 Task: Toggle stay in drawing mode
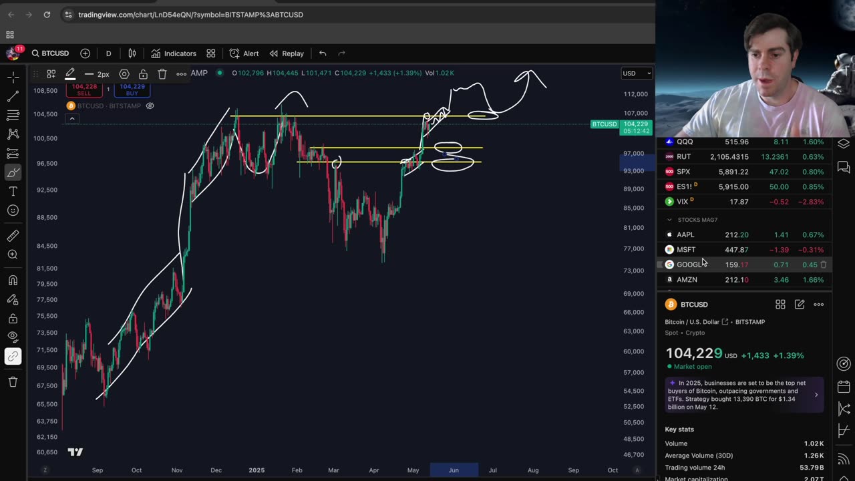point(13,299)
